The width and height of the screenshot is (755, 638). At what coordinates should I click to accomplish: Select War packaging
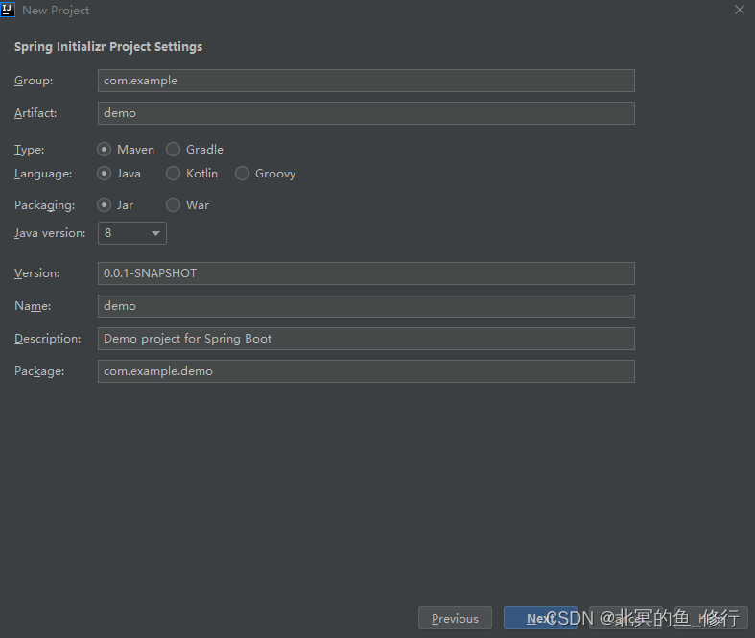pos(187,205)
